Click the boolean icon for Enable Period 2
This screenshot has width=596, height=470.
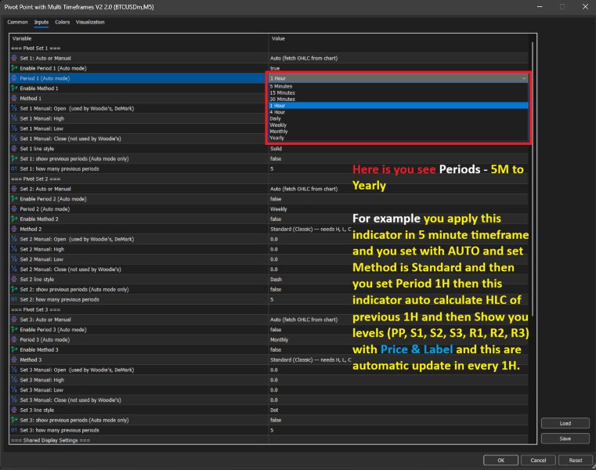(x=14, y=199)
